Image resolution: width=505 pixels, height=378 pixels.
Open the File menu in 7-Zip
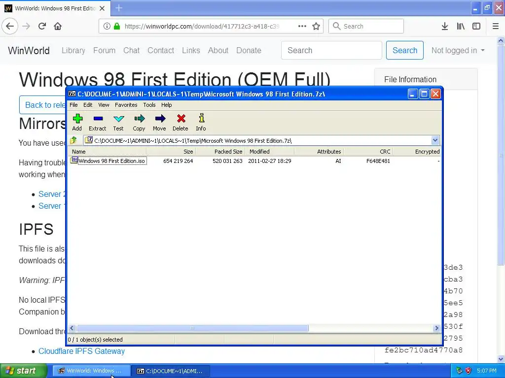(x=73, y=105)
